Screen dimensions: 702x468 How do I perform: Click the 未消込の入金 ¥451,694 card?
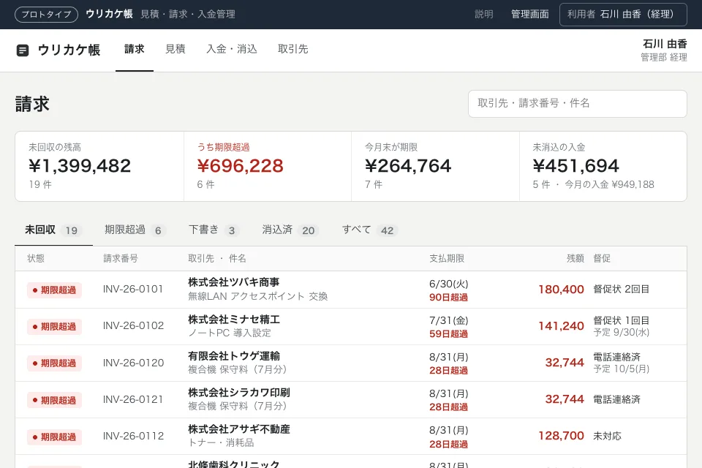[x=603, y=166]
